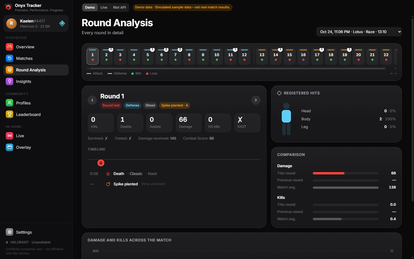Open Matches from the sidebar
The image size is (414, 259).
point(36,58)
